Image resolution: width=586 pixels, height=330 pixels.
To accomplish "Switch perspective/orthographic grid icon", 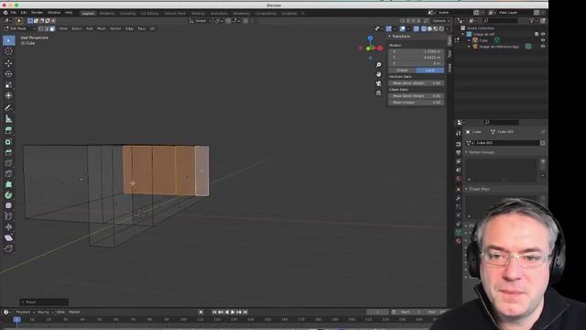I will (x=378, y=93).
